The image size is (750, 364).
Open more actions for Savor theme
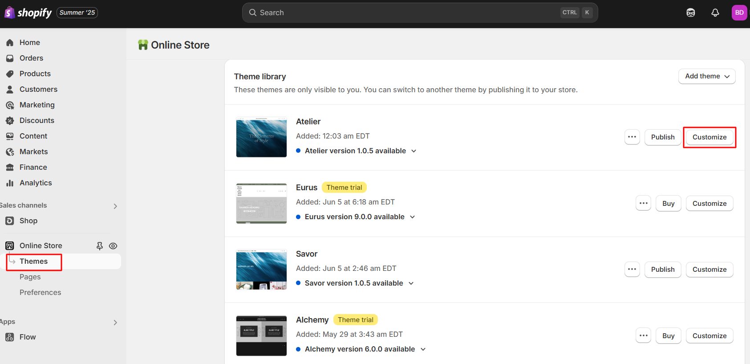click(x=632, y=269)
